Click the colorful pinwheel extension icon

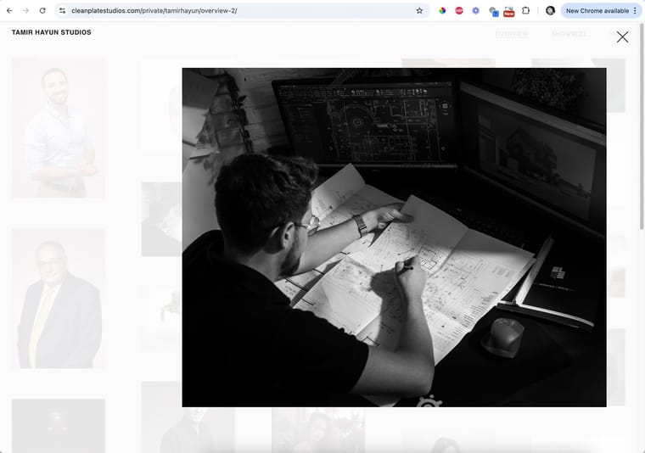[x=442, y=11]
